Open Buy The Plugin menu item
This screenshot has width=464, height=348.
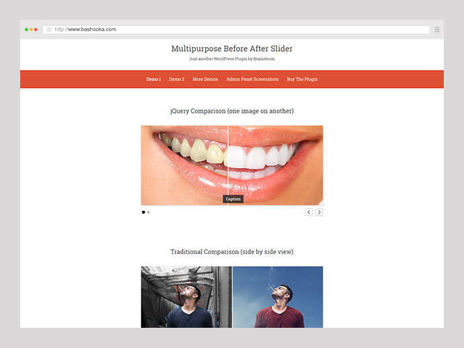coord(302,79)
